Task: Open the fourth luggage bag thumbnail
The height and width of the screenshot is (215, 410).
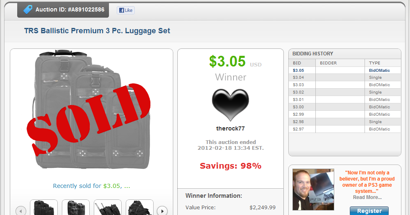Action: (x=140, y=207)
